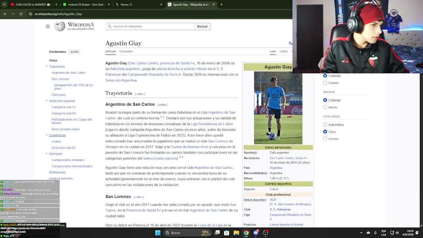Screen dimensions: 423x238
Task: Open the Windows Start menu
Action: [158, 233]
